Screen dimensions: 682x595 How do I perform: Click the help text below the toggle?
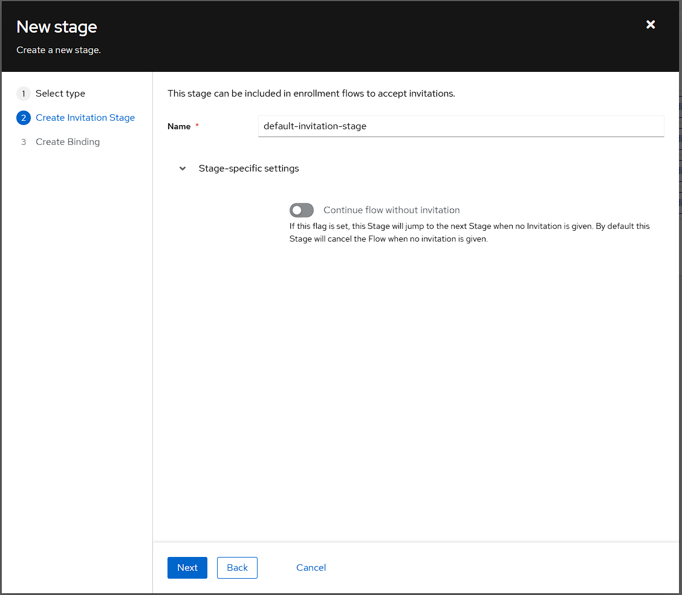(469, 233)
